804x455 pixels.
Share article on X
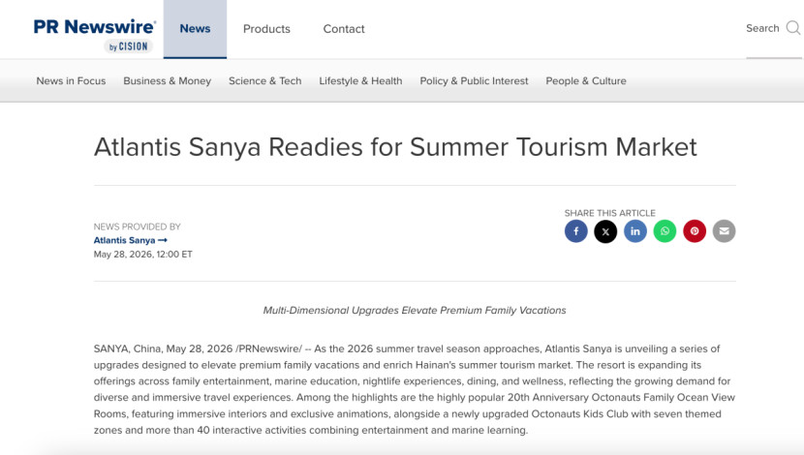tap(605, 231)
